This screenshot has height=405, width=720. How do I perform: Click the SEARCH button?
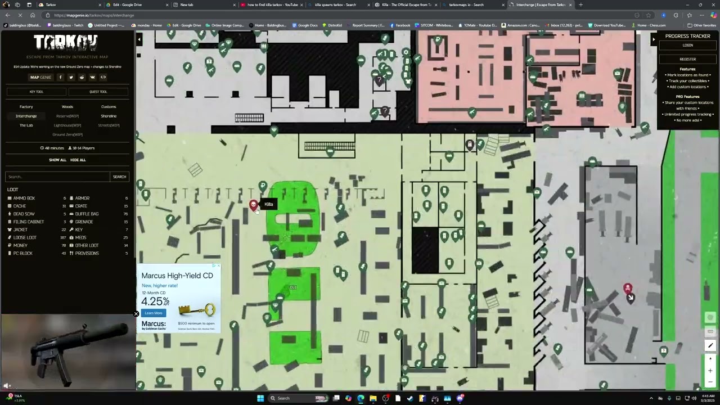119,177
